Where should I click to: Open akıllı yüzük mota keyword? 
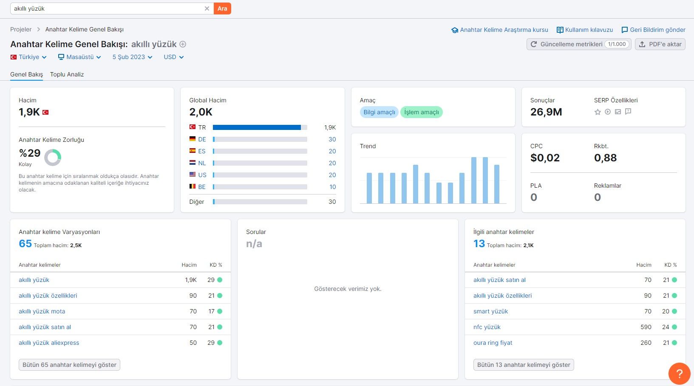[42, 311]
